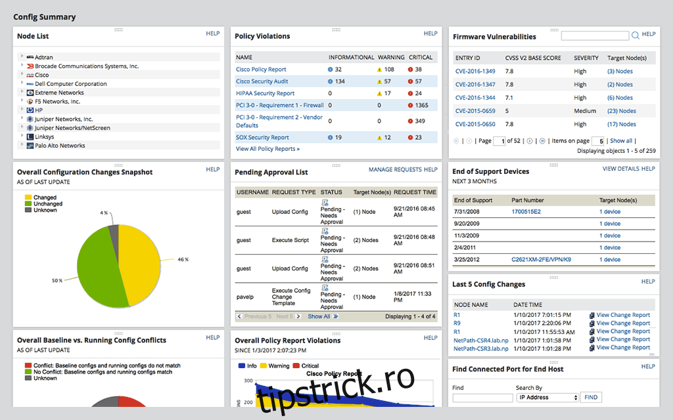
Task: Click the Juniper Networks/NetScreen vendor icon
Action: [x=30, y=128]
